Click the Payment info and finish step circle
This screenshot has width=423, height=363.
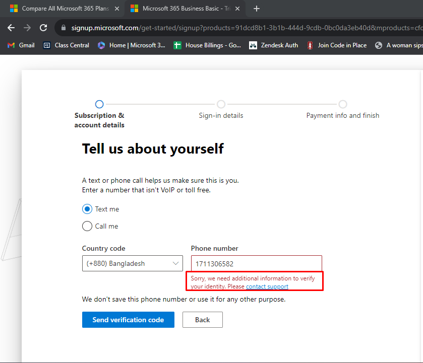[x=343, y=104]
